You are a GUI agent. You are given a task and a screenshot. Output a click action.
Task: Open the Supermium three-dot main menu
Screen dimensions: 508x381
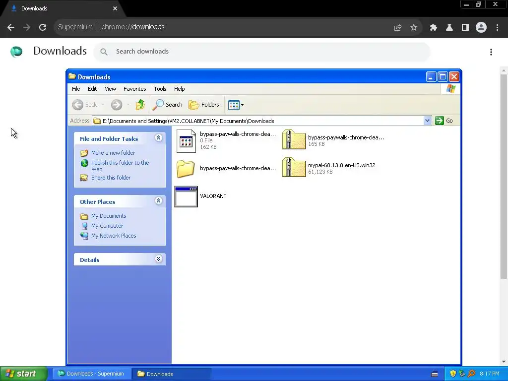497,28
